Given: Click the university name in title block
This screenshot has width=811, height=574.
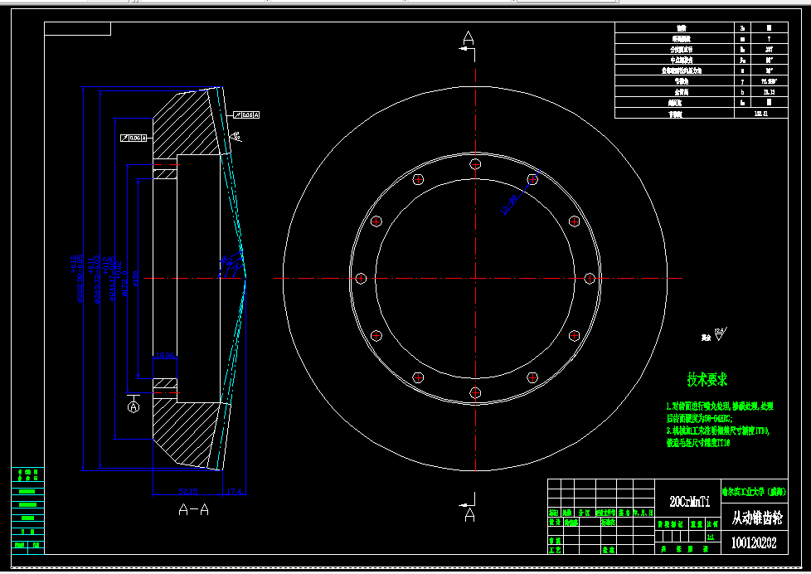Looking at the screenshot, I should pyautogui.click(x=754, y=492).
